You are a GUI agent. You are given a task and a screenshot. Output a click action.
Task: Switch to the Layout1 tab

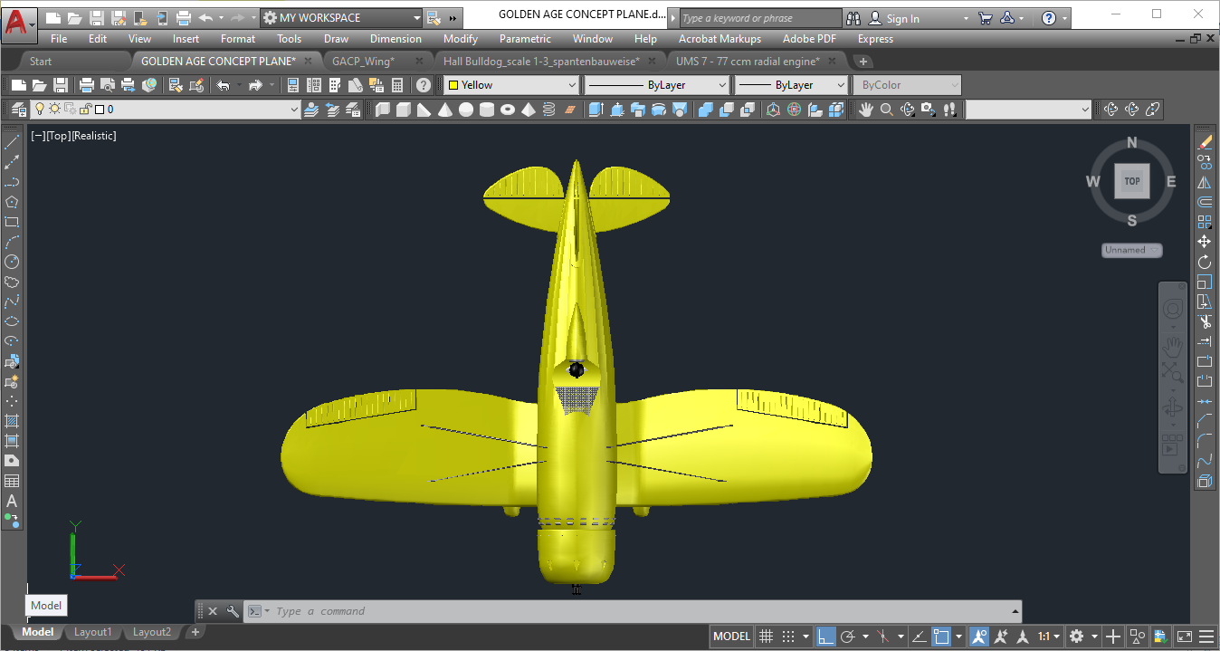pyautogui.click(x=92, y=632)
